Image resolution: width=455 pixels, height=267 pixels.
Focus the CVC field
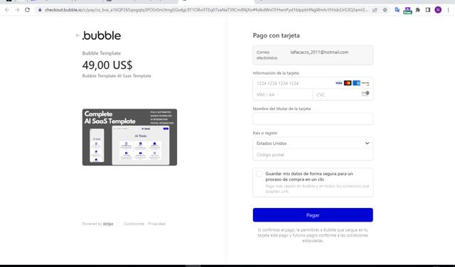pyautogui.click(x=343, y=94)
